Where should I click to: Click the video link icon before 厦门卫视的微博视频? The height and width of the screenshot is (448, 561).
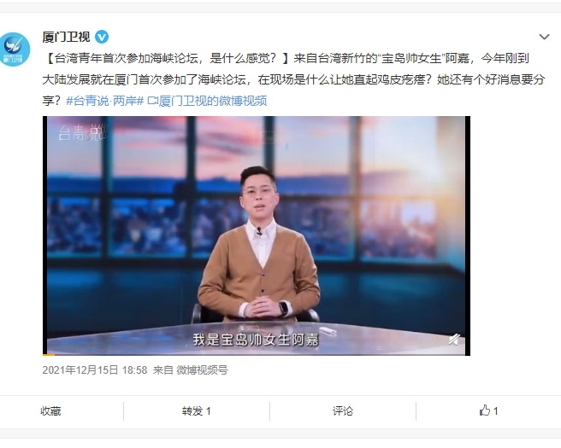point(153,101)
